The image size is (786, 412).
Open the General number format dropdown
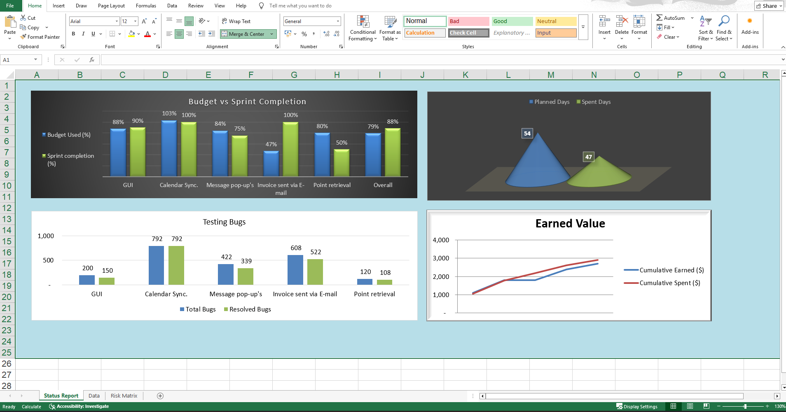point(338,21)
